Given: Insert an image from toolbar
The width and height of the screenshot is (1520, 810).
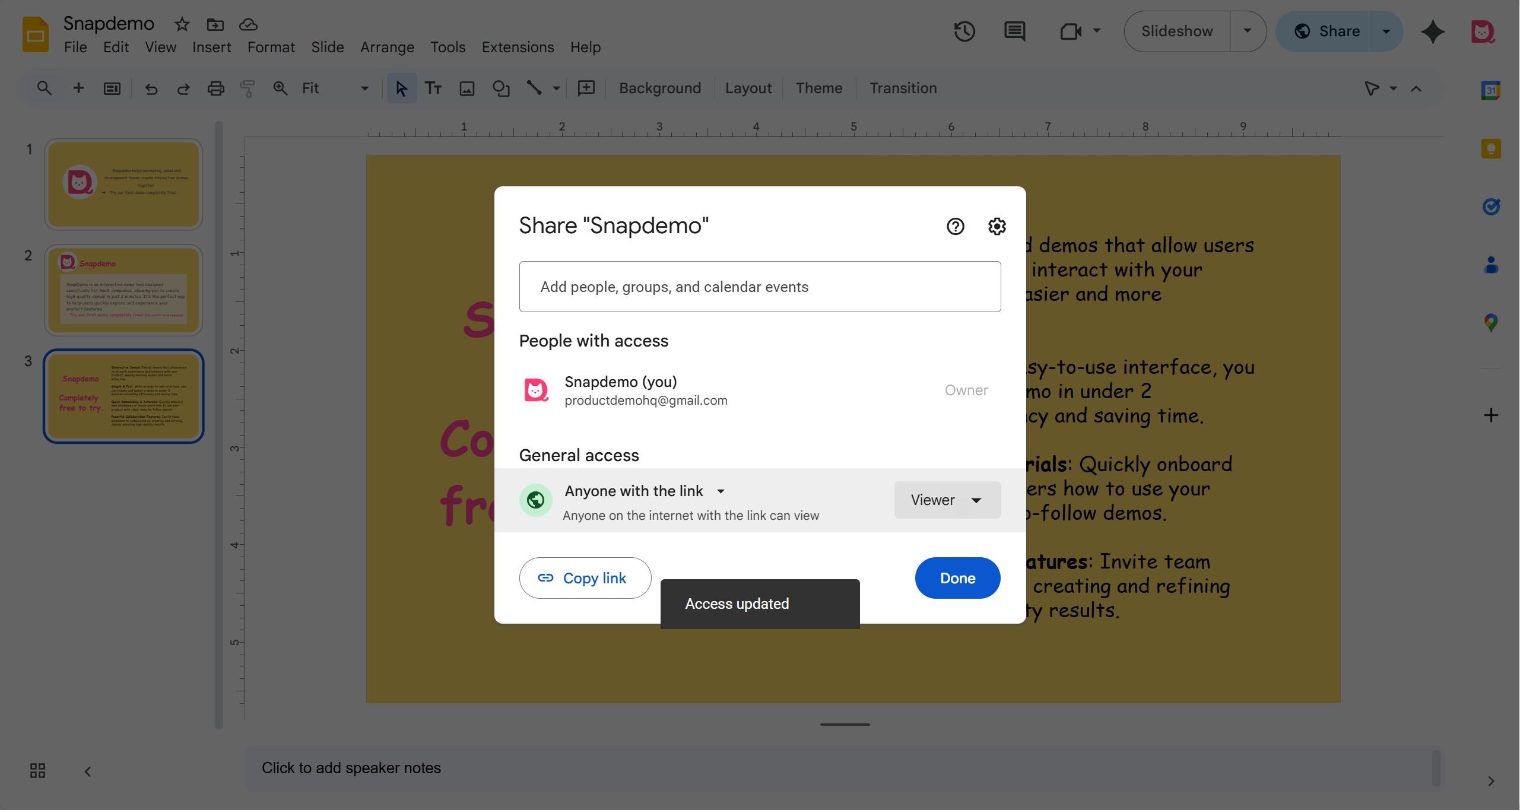Looking at the screenshot, I should pos(467,88).
